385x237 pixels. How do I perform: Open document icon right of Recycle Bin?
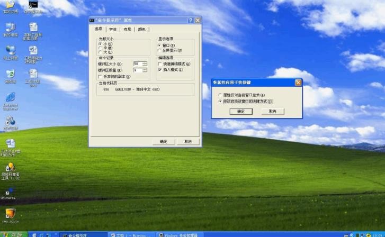point(33,78)
